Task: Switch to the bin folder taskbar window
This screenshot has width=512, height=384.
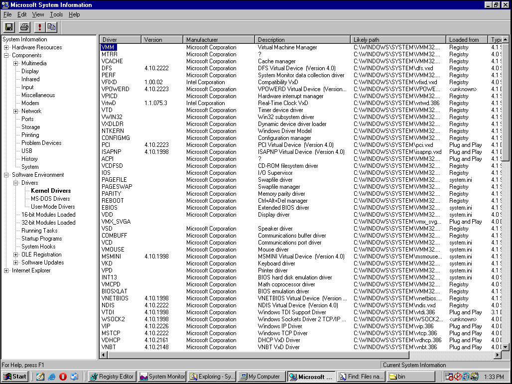Action: 411,377
